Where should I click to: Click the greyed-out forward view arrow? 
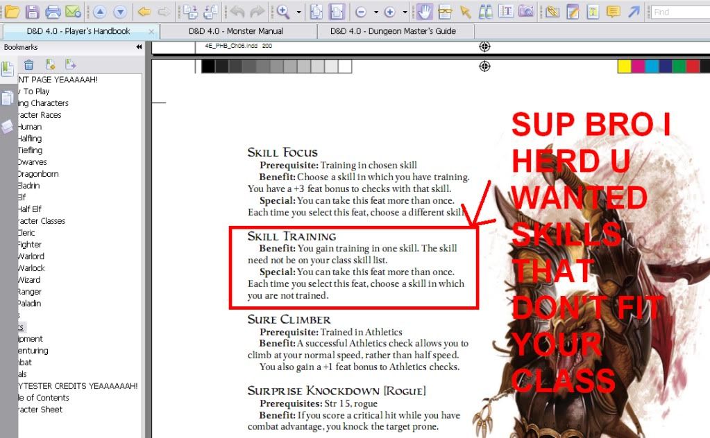click(x=164, y=12)
